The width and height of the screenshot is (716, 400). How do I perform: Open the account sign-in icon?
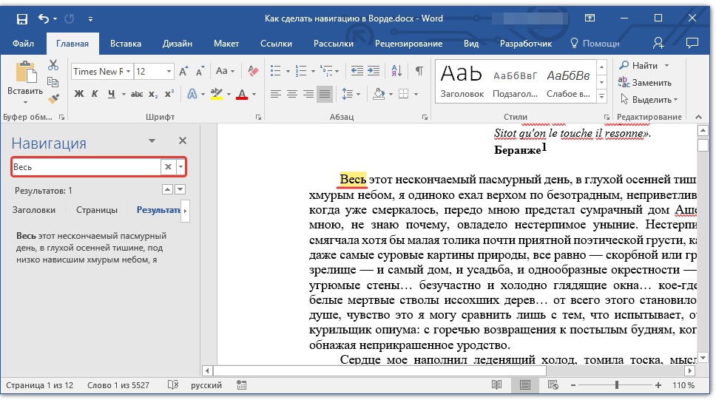click(658, 43)
